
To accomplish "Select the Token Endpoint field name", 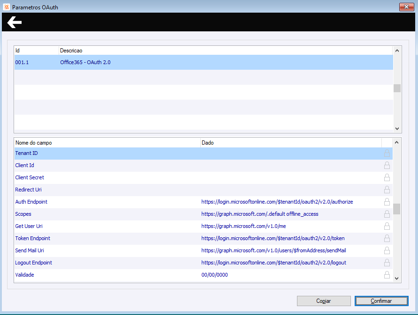I will (32, 238).
